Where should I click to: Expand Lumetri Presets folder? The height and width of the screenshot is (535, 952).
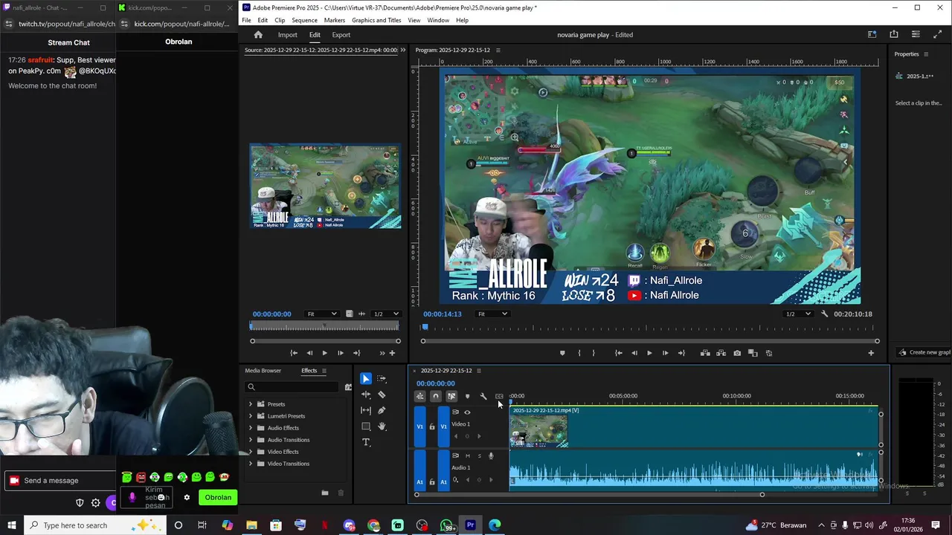coord(251,416)
